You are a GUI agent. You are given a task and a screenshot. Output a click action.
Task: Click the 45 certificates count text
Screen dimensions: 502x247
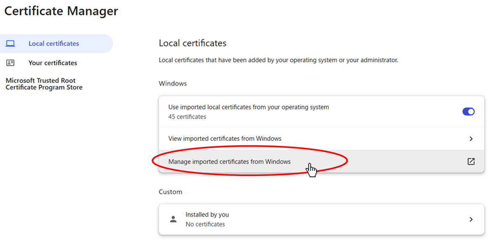pyautogui.click(x=187, y=117)
